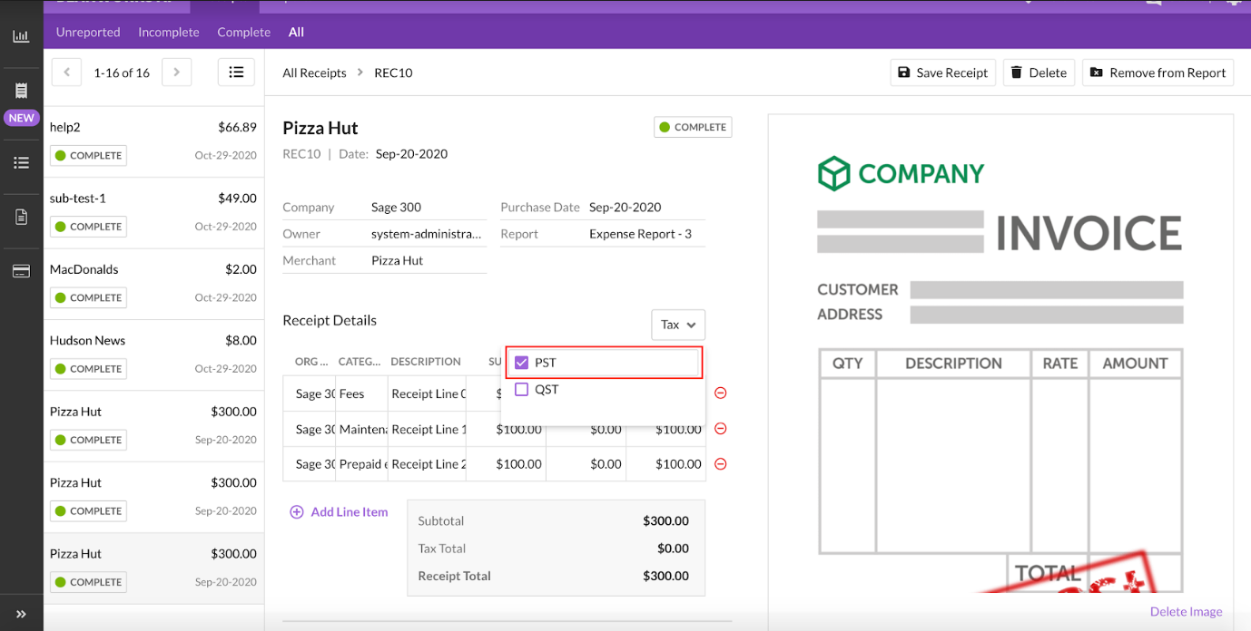Click the Purchase Date field Sep-20-2020

(x=625, y=208)
